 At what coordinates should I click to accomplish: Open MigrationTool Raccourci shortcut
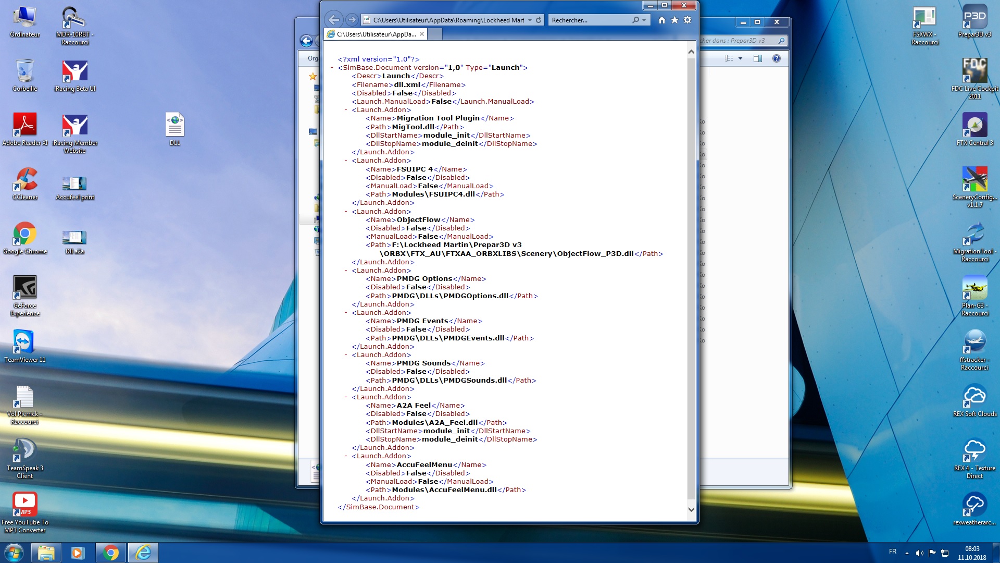pyautogui.click(x=974, y=242)
